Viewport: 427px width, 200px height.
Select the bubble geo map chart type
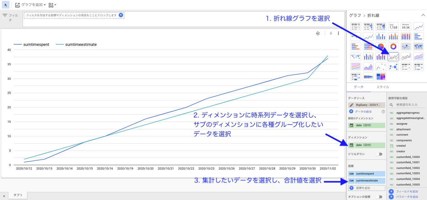pyautogui.click(x=406, y=47)
